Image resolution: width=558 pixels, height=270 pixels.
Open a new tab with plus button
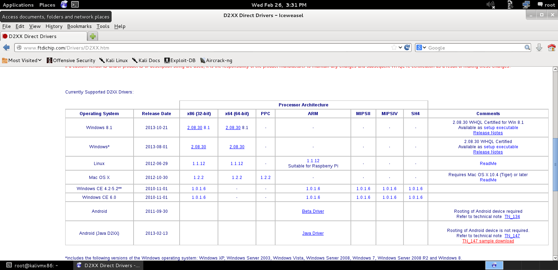(93, 36)
